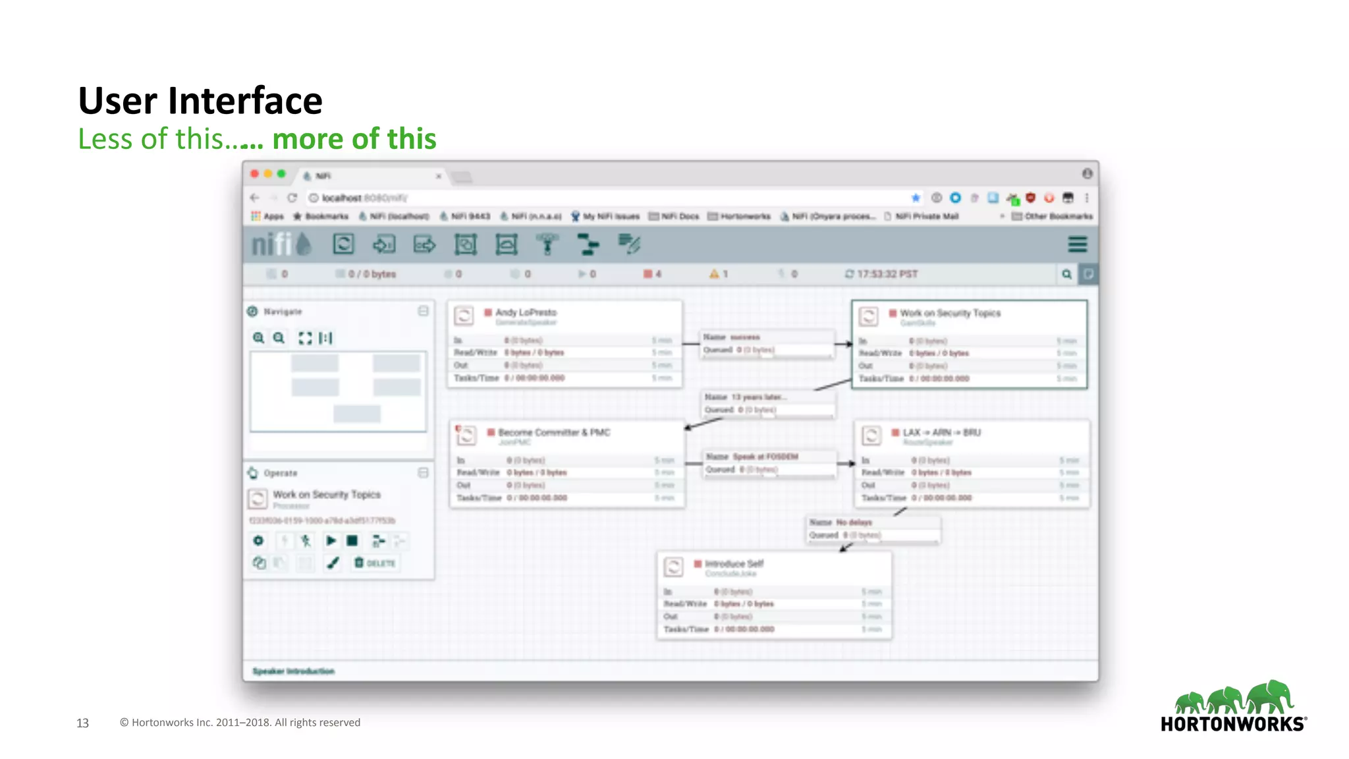Image resolution: width=1349 pixels, height=759 pixels.
Task: Click the invalid components warning count 1
Action: [719, 274]
